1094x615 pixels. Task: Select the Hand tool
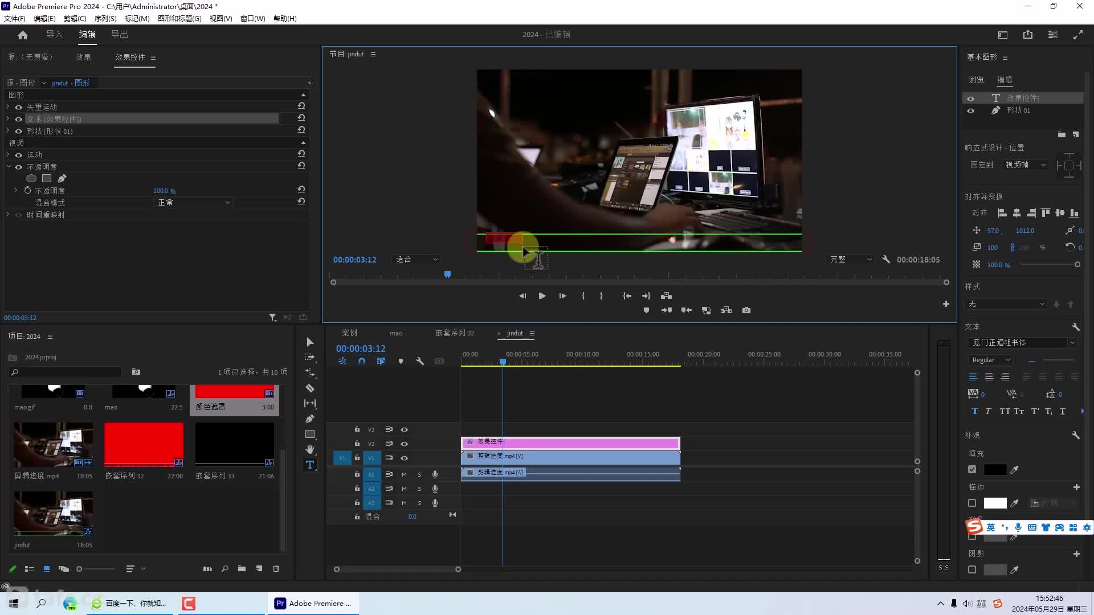point(310,449)
